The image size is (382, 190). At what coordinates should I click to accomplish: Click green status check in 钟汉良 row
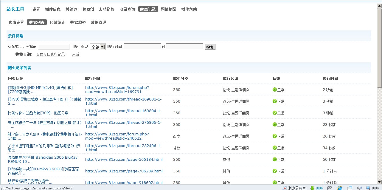275,136
